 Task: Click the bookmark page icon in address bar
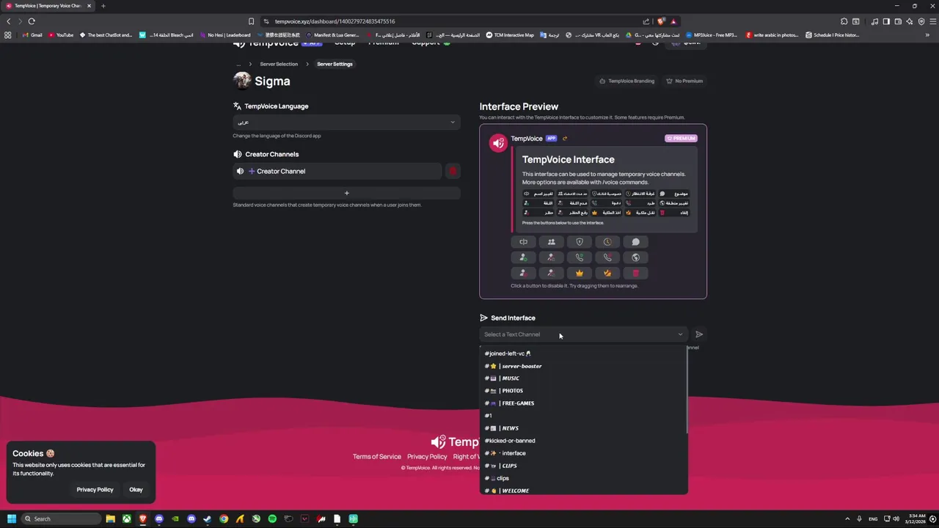(251, 21)
